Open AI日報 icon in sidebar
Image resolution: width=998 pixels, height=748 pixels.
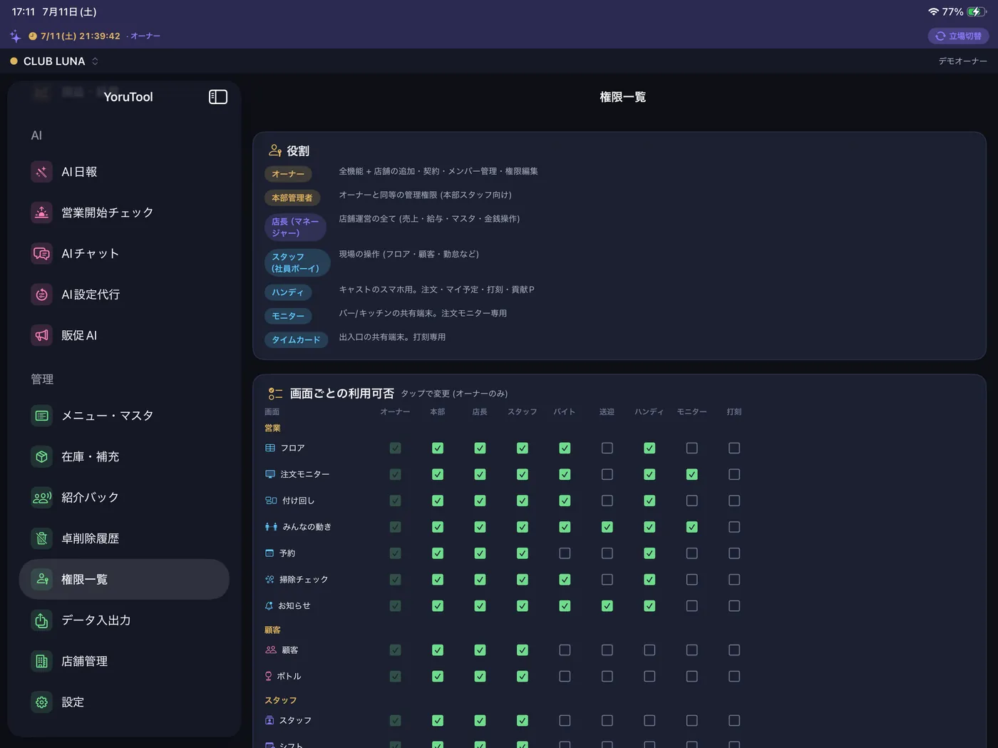point(42,172)
